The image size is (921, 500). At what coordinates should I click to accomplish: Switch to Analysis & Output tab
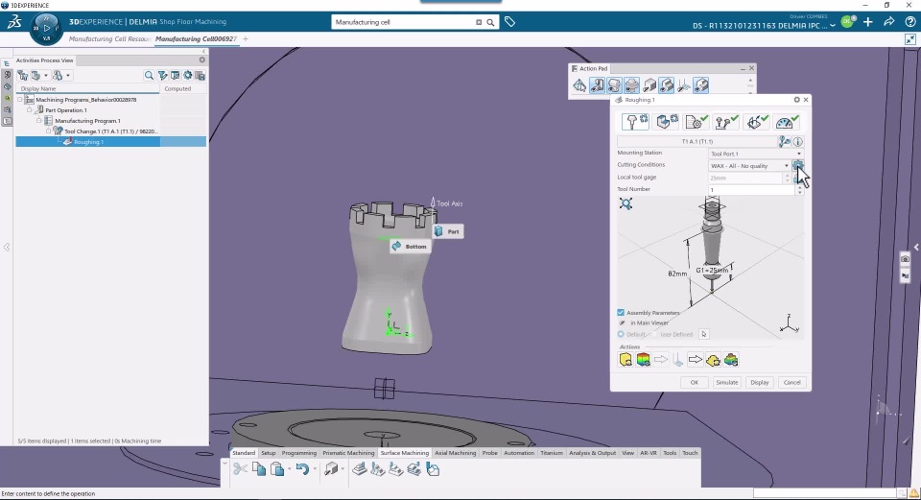[x=593, y=453]
